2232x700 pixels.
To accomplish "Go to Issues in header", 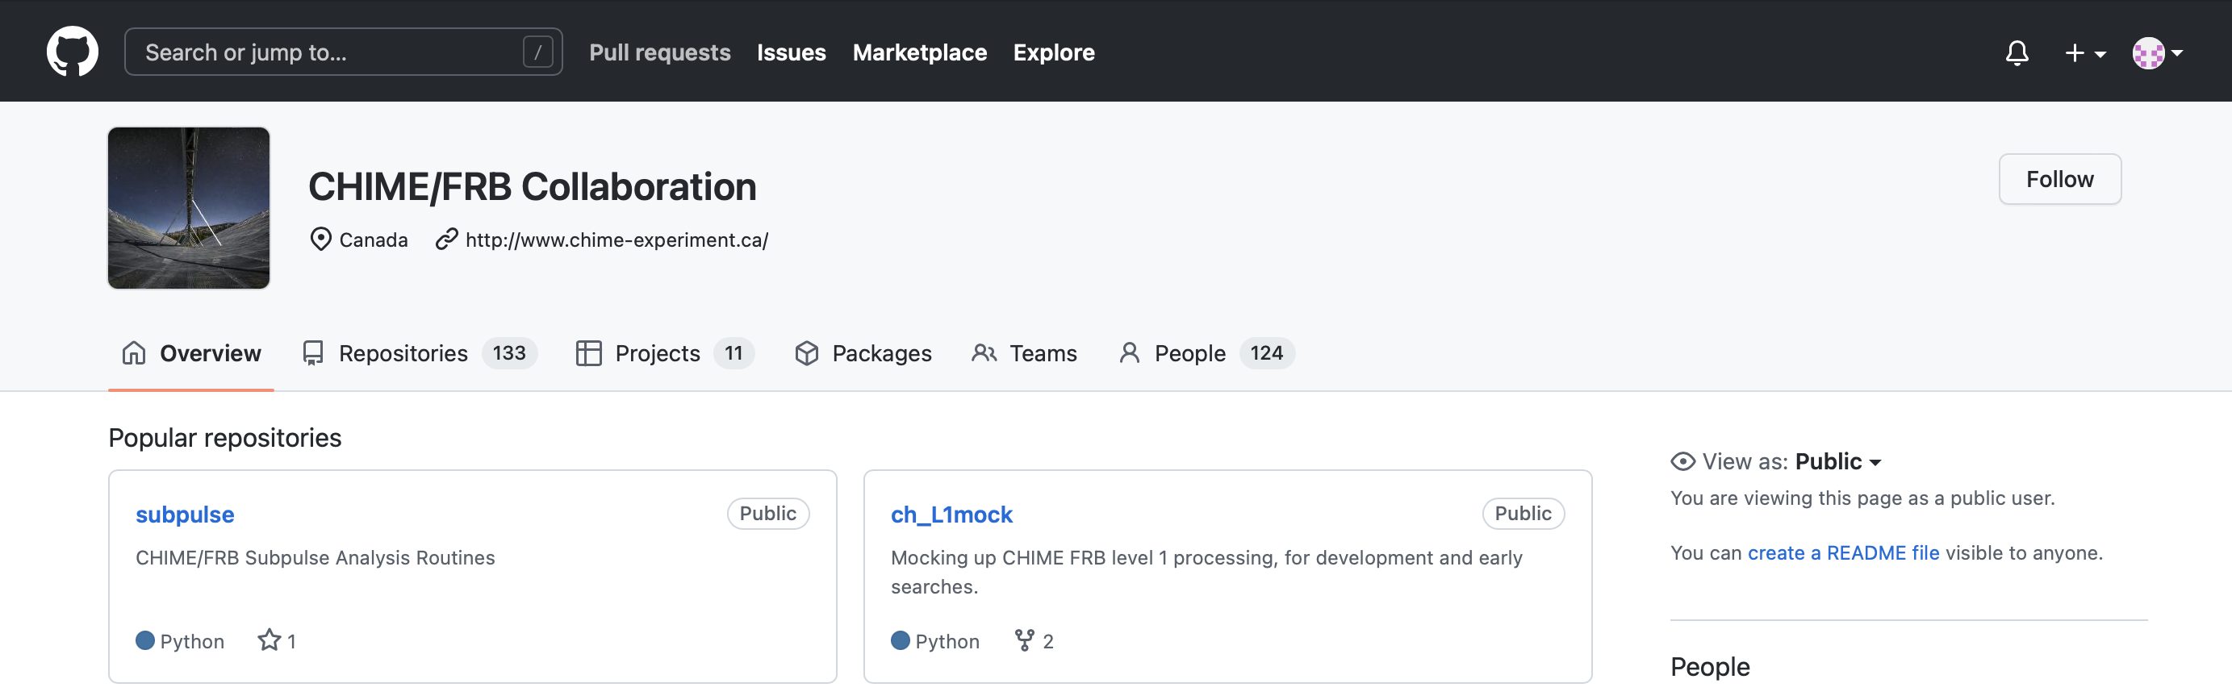I will pos(791,52).
